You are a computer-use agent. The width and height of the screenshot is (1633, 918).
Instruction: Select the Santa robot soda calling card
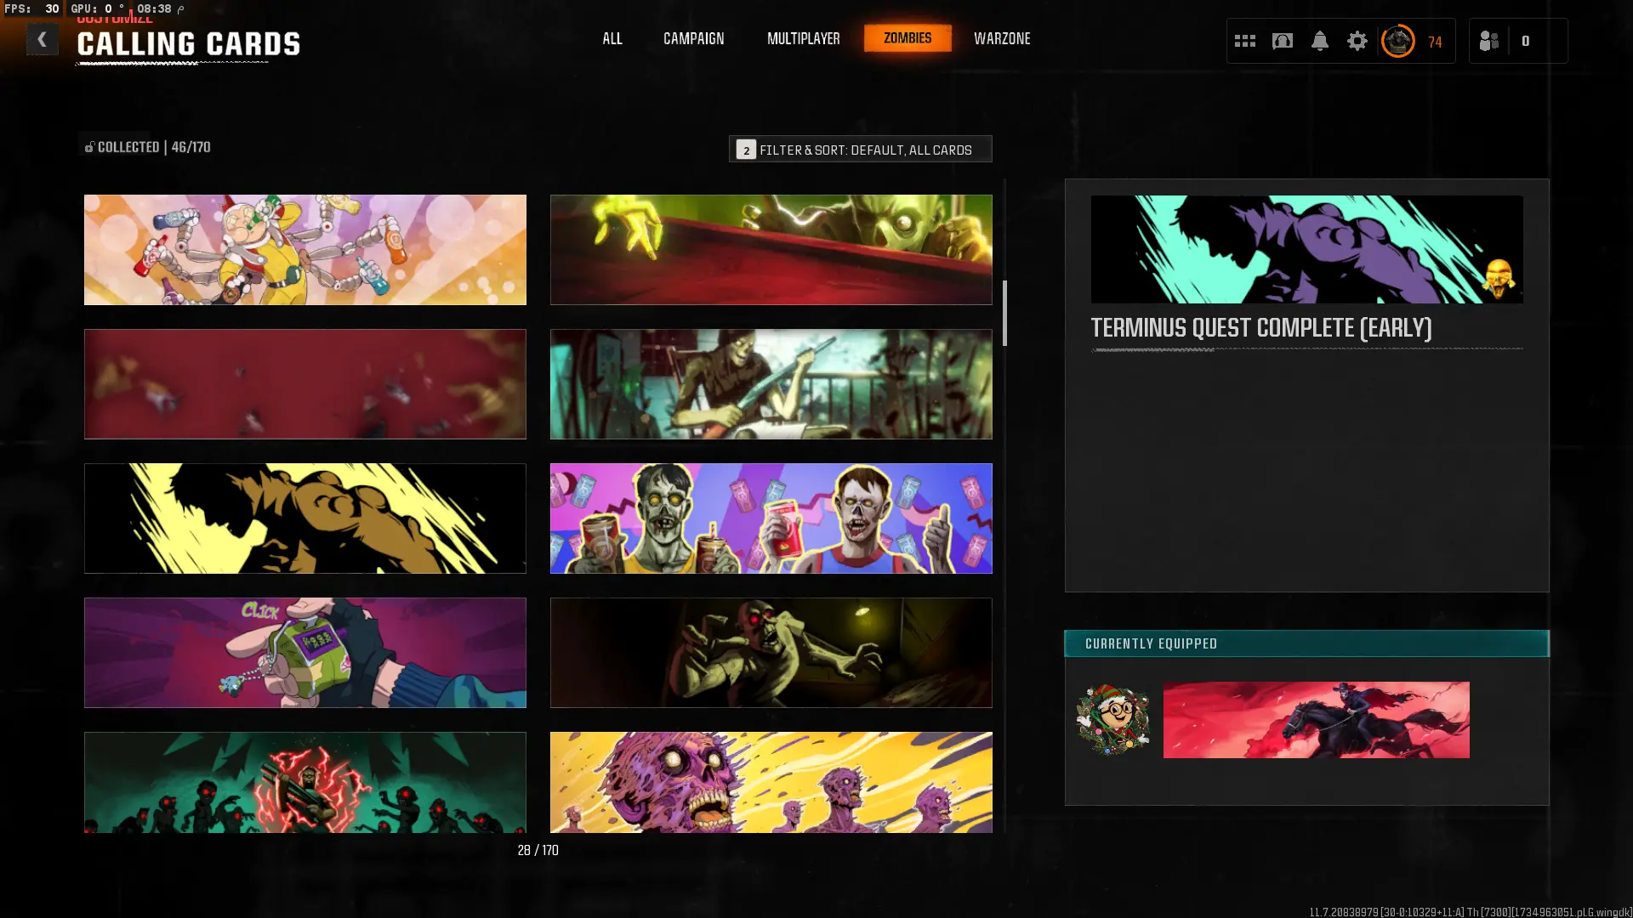point(304,250)
